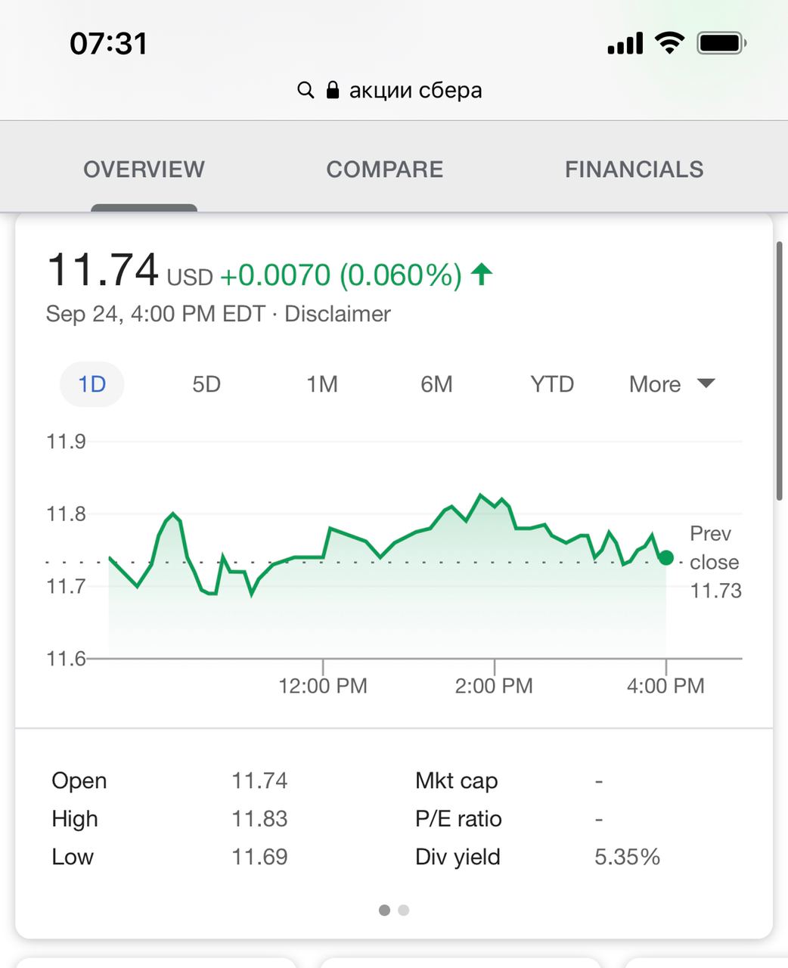Open the Disclaimer link
The height and width of the screenshot is (968, 788).
click(337, 314)
